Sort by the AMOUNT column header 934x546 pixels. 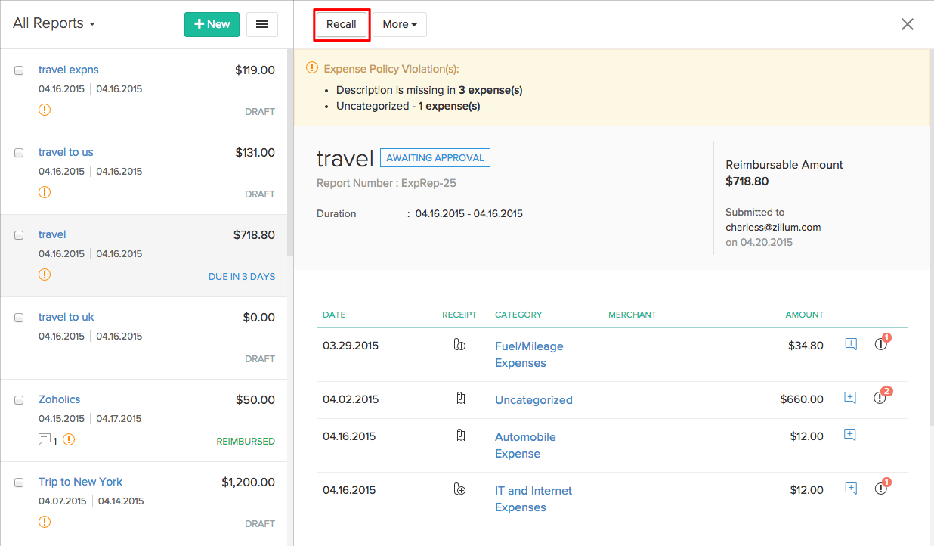(x=804, y=315)
